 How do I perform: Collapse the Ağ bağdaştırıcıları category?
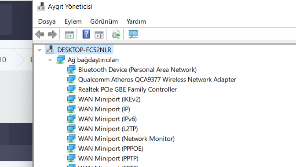point(50,60)
